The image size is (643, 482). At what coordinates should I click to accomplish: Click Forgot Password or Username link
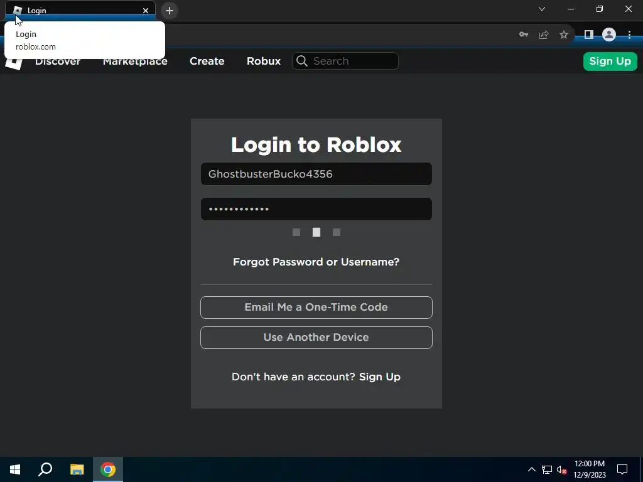pyautogui.click(x=316, y=262)
